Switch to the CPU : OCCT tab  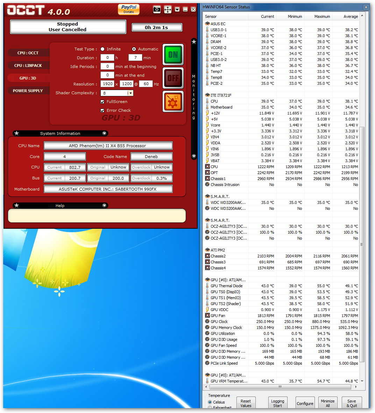[28, 53]
